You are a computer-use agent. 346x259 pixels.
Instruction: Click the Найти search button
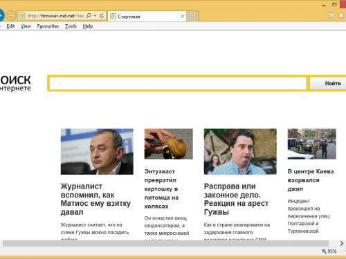point(329,84)
